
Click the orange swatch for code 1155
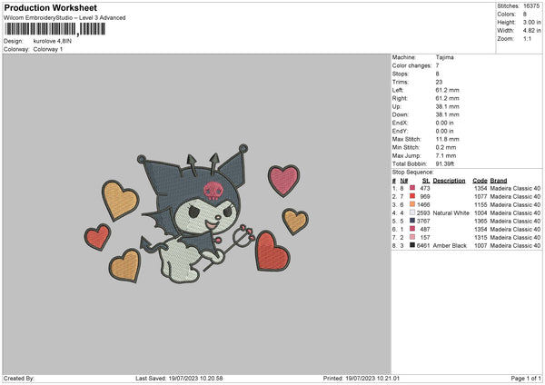[412, 204]
